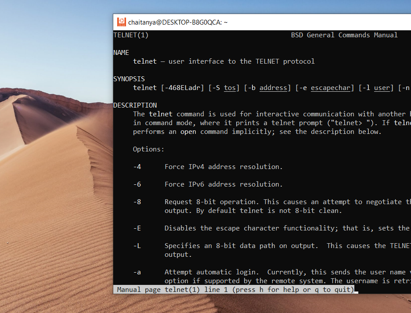411x313 pixels.
Task: Click the -E option entry
Action: [x=137, y=228]
